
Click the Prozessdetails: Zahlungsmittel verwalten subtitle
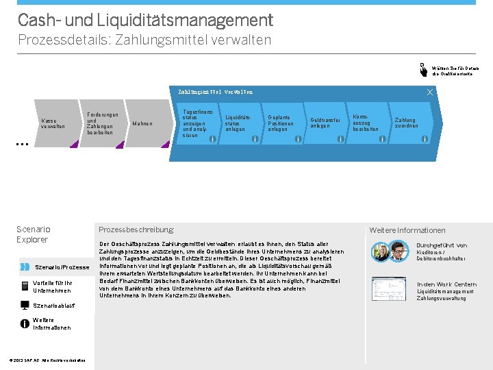tap(144, 40)
